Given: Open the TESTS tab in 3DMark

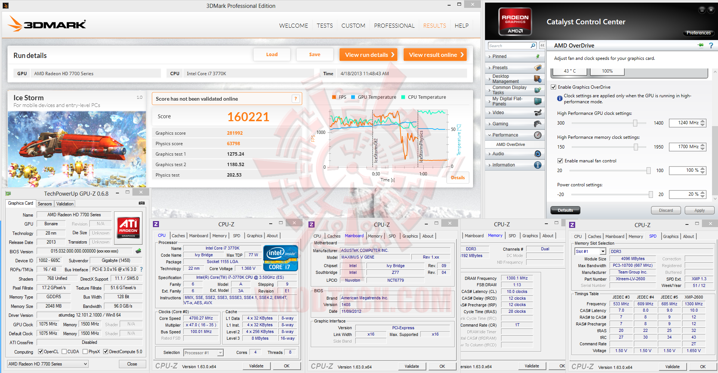Looking at the screenshot, I should click(x=325, y=26).
